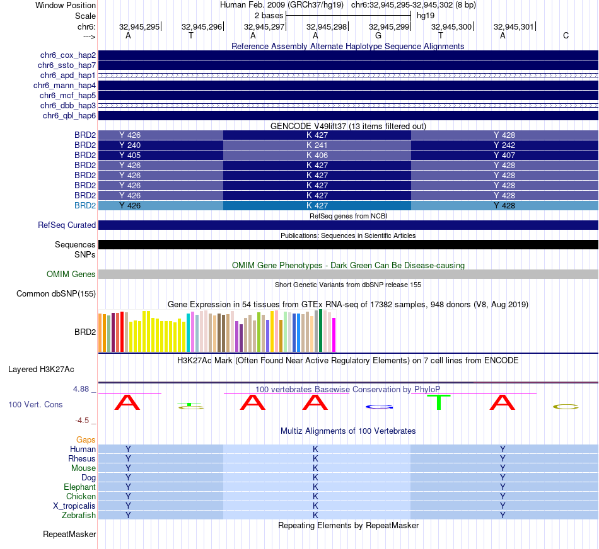Click the chr6_mann_hap4 label
Image resolution: width=599 pixels, height=549 pixels.
click(x=64, y=86)
